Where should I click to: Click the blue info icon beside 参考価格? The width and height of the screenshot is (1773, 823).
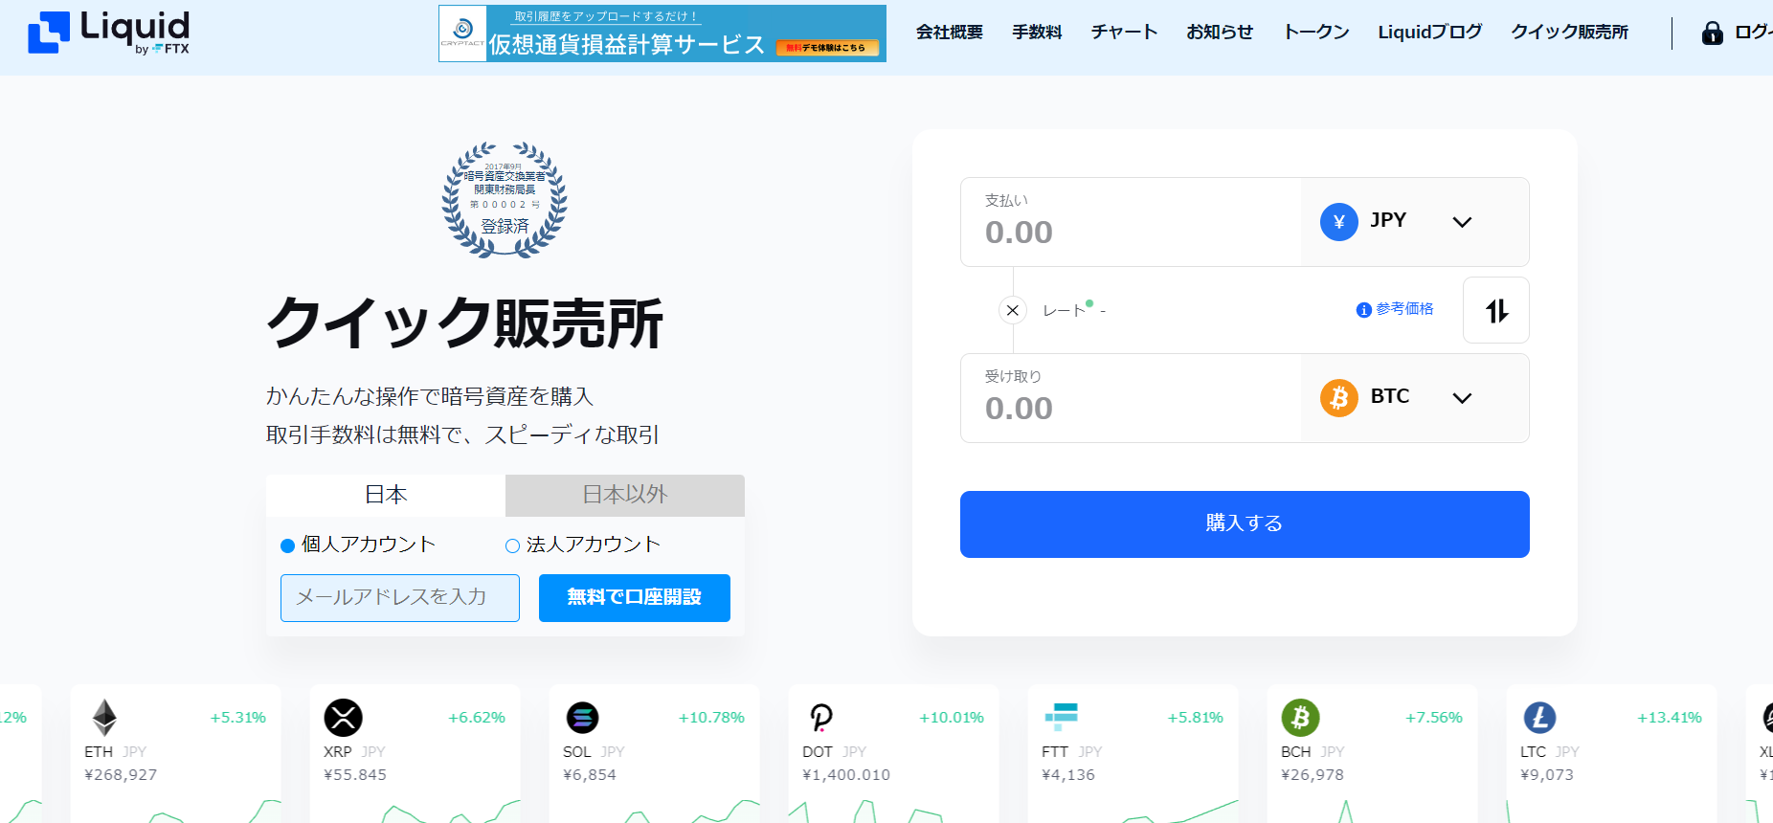click(1364, 310)
